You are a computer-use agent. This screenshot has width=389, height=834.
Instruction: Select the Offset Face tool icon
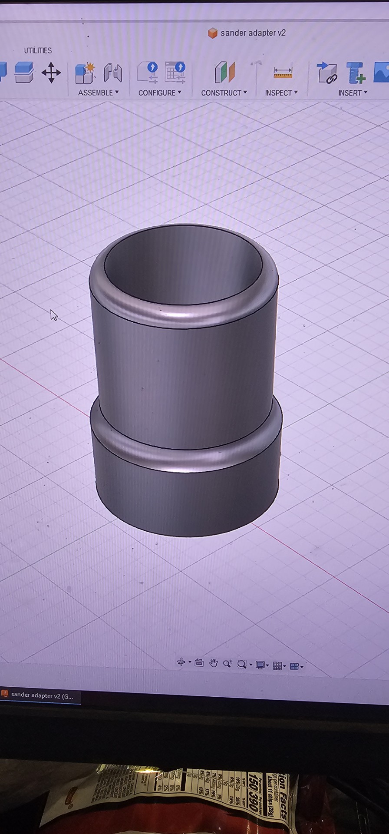coord(24,73)
